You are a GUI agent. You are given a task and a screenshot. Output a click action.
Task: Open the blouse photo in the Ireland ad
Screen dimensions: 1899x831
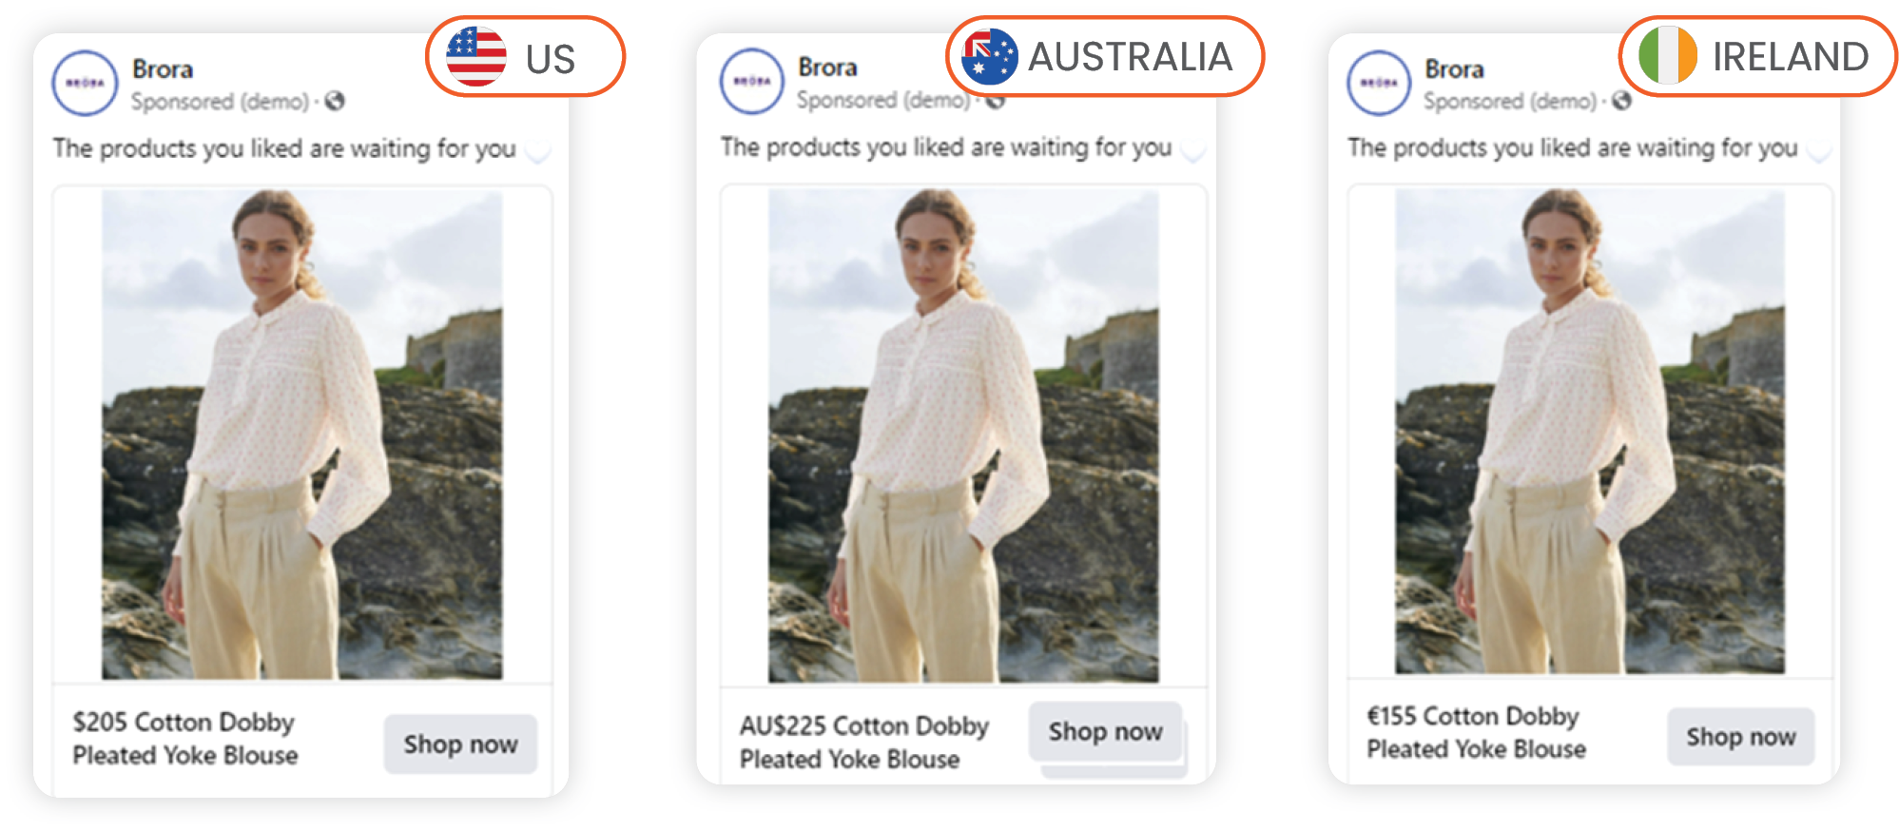pyautogui.click(x=1589, y=432)
